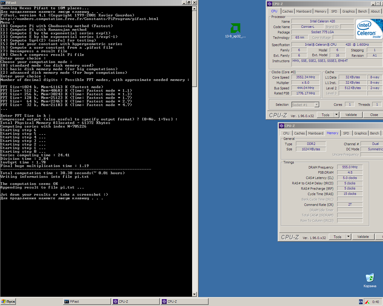Open Graphics tab in lower CPU-Z window
This screenshot has height=306, width=383.
pyautogui.click(x=361, y=133)
